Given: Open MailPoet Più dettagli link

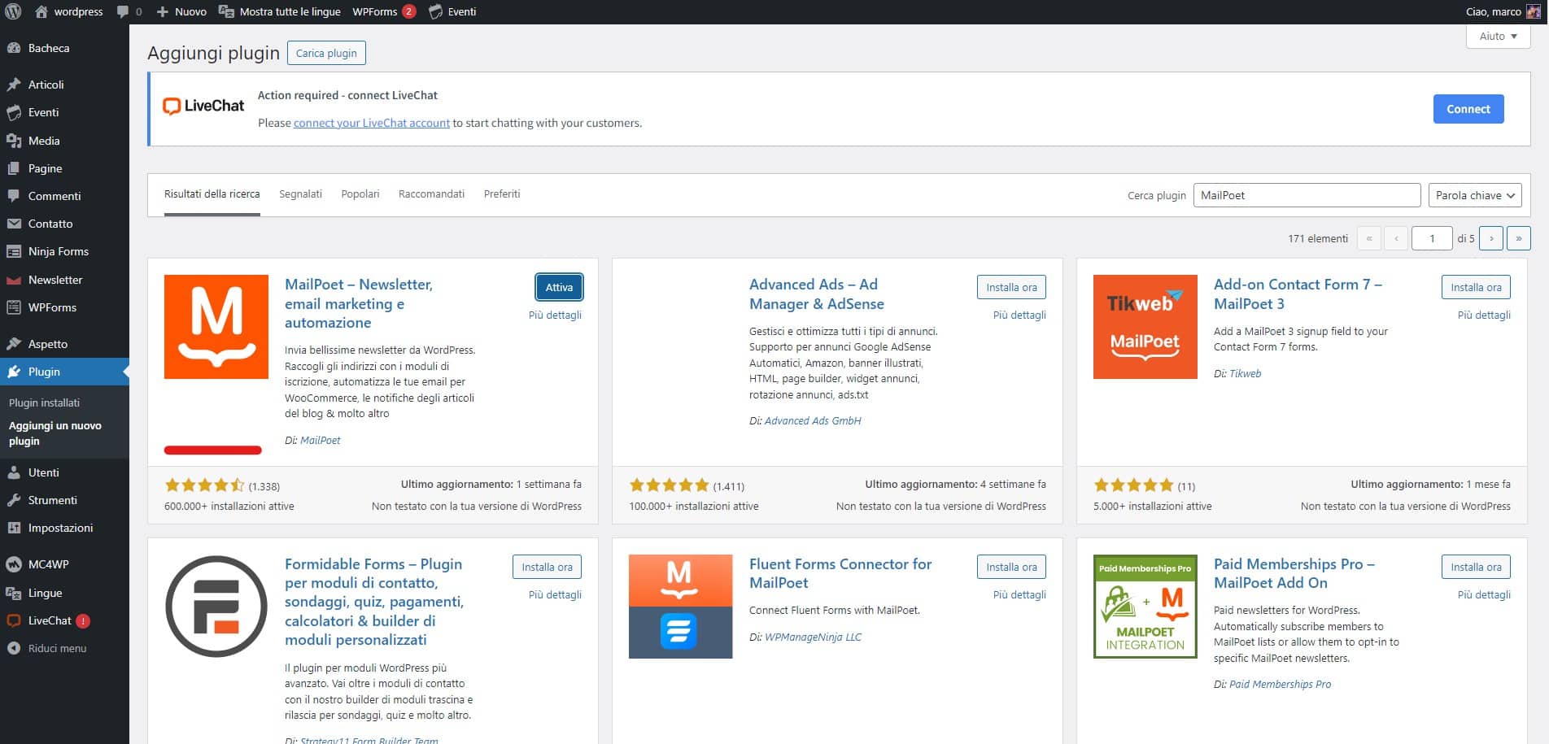Looking at the screenshot, I should click(555, 315).
